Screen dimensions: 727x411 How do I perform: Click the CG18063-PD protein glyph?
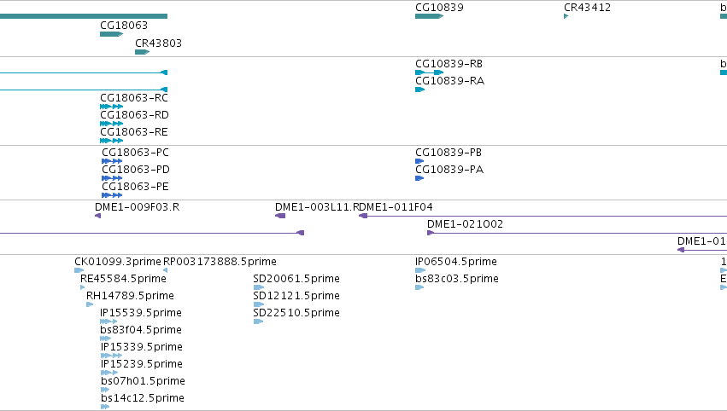tap(112, 178)
